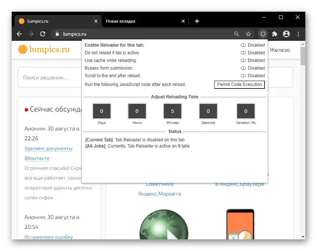Image resolution: width=317 pixels, height=251 pixels.
Task: Open the Extensions puzzle icon
Action: click(x=275, y=34)
